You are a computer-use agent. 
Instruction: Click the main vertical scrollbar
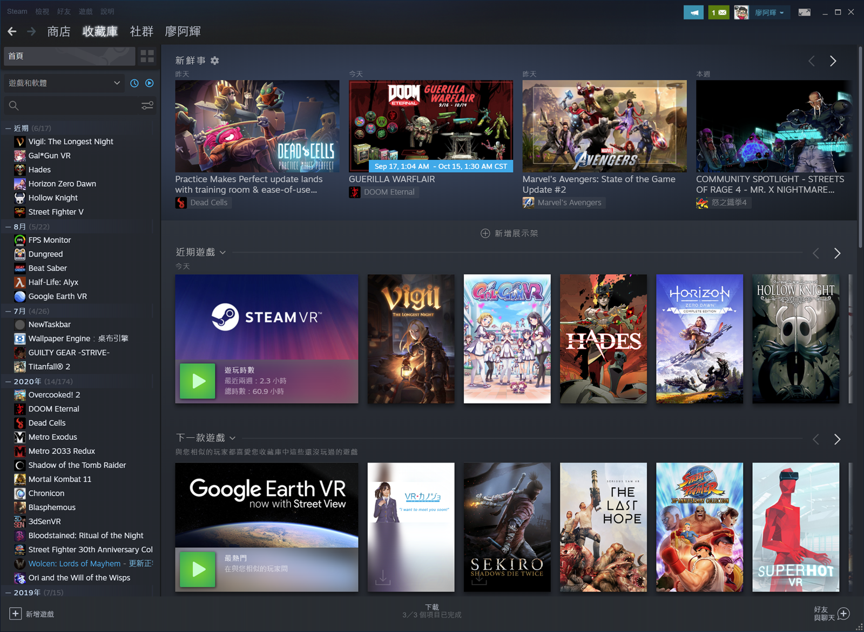(x=860, y=146)
